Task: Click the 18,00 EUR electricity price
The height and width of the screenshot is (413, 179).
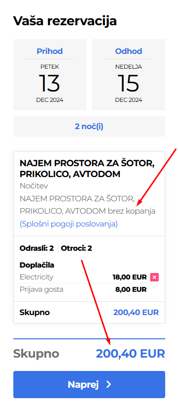Action: pyautogui.click(x=130, y=277)
